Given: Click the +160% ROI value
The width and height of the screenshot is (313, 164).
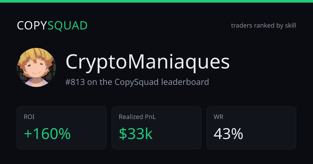Looking at the screenshot, I should click(x=47, y=134).
